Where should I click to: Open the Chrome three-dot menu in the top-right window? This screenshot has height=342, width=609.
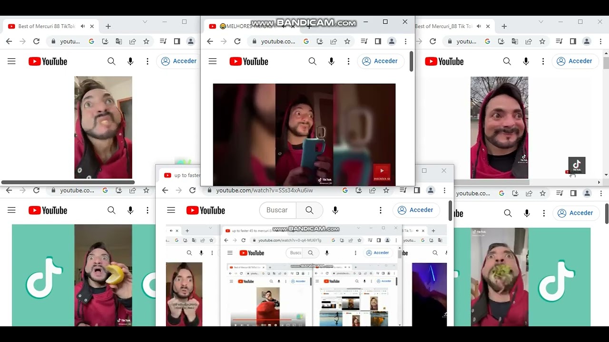(600, 41)
